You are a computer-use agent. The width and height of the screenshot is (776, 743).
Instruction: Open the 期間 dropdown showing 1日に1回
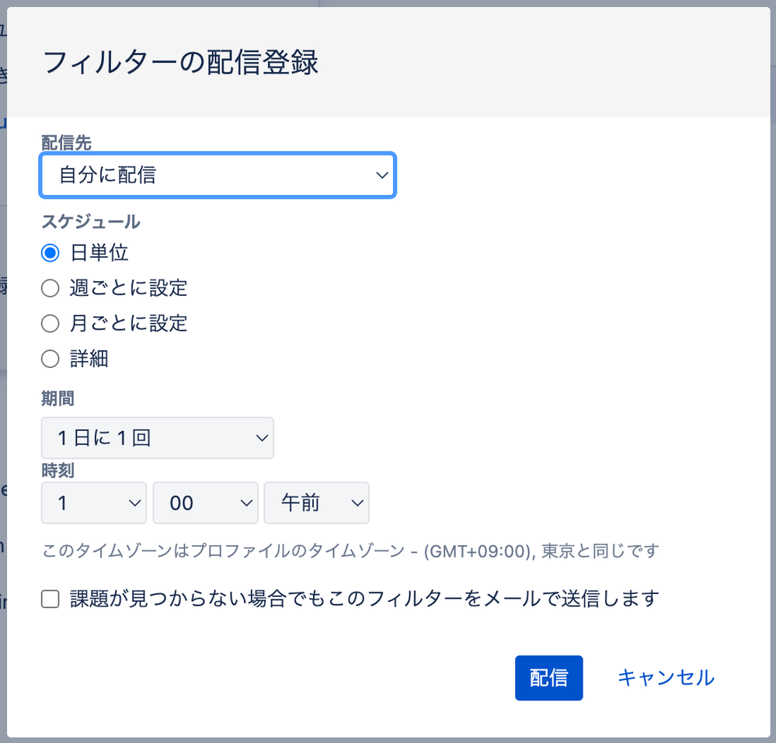(x=158, y=438)
